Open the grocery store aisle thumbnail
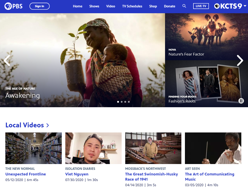This screenshot has width=248, height=190. click(34, 148)
